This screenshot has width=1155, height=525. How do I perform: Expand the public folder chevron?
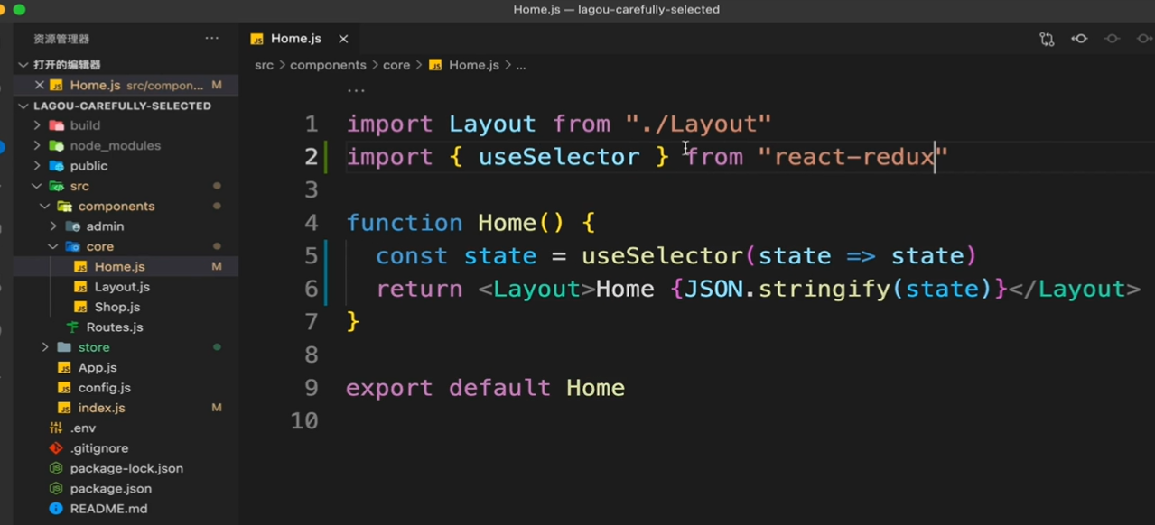37,166
